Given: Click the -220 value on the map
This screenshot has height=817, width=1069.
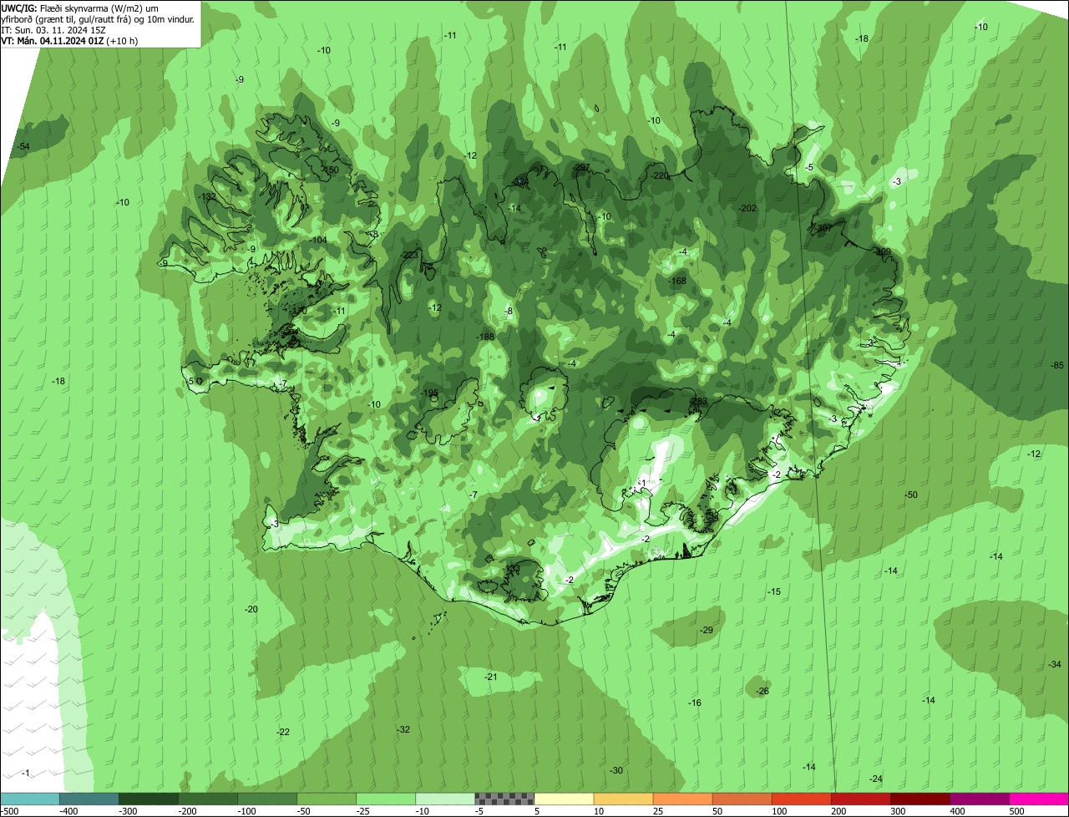Looking at the screenshot, I should coord(660,176).
